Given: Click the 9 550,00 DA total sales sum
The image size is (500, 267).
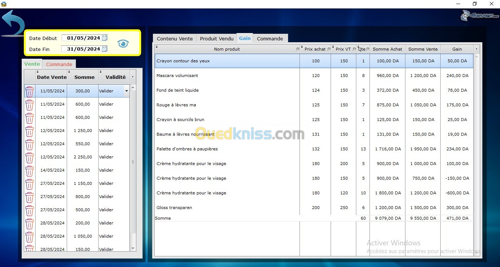Looking at the screenshot, I should click(x=423, y=218).
